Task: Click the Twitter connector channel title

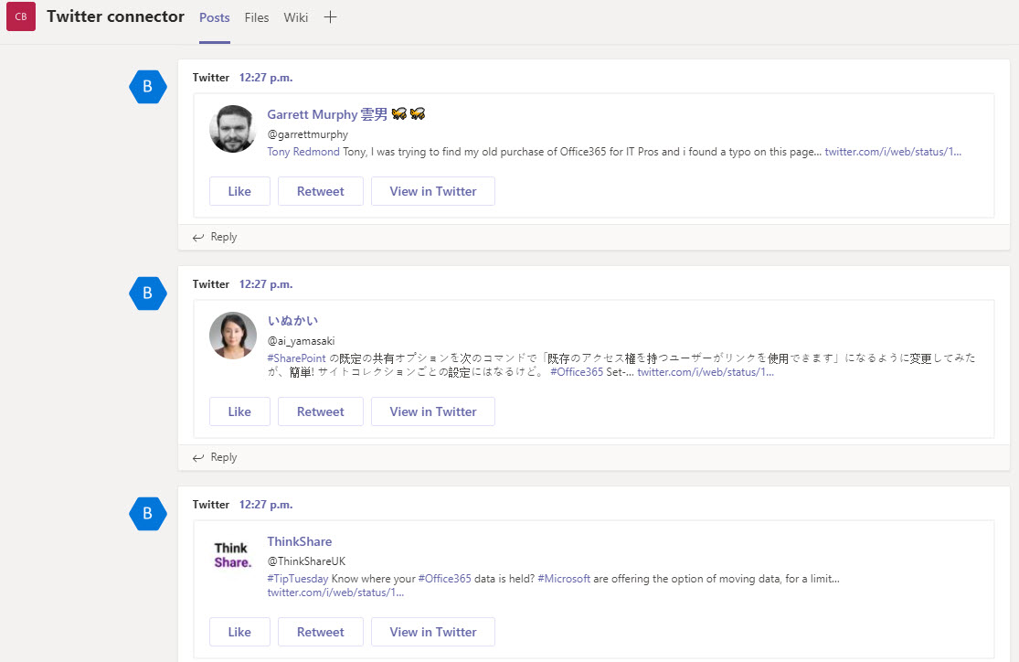Action: [x=116, y=16]
